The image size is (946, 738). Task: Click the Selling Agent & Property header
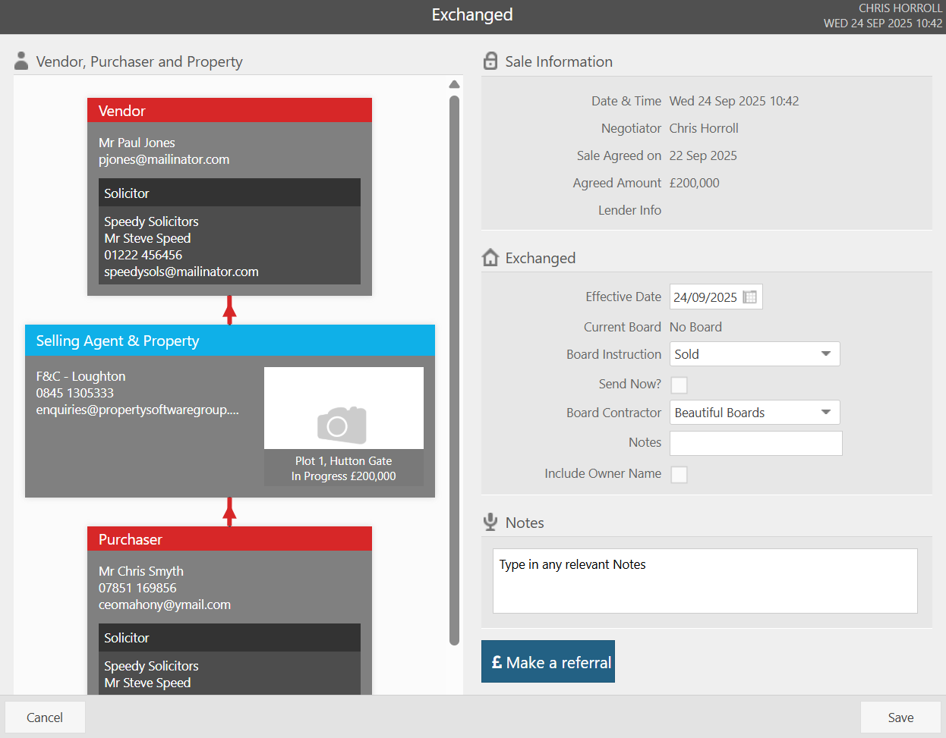pos(230,341)
